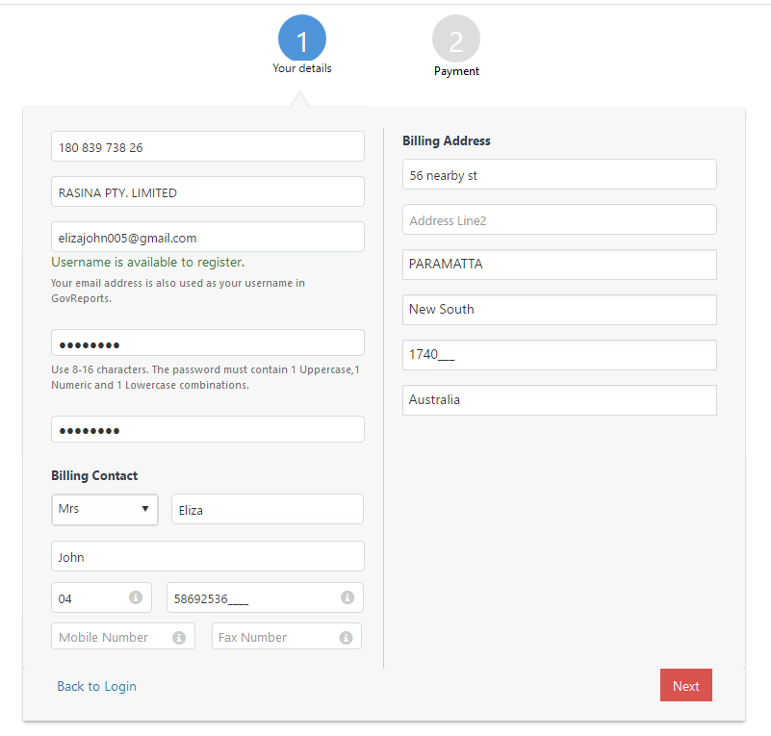Go to step 2 Payment

(456, 40)
